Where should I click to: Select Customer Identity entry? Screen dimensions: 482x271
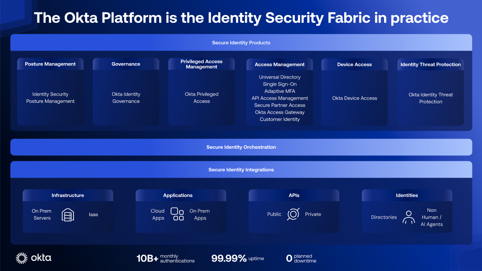tap(279, 119)
